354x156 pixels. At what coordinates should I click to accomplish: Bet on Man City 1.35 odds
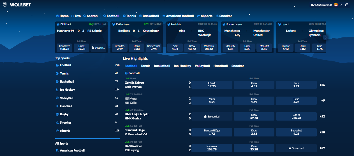point(230,48)
